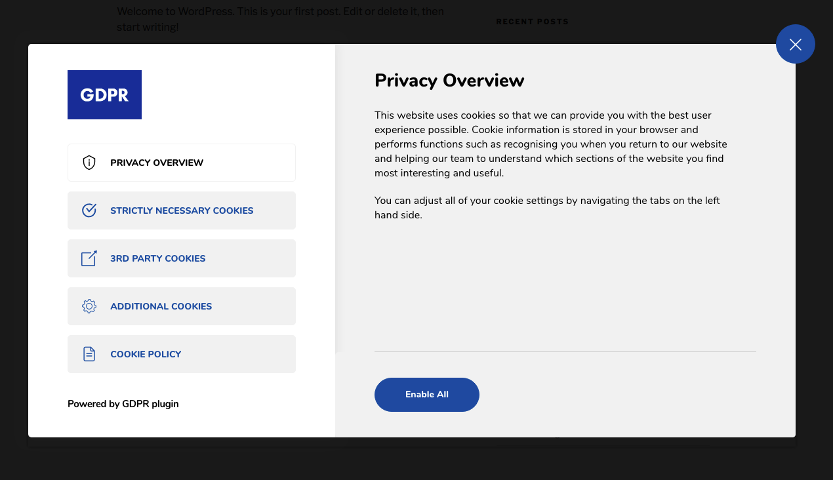Click the external link icon for 3rd party cookies

89,258
